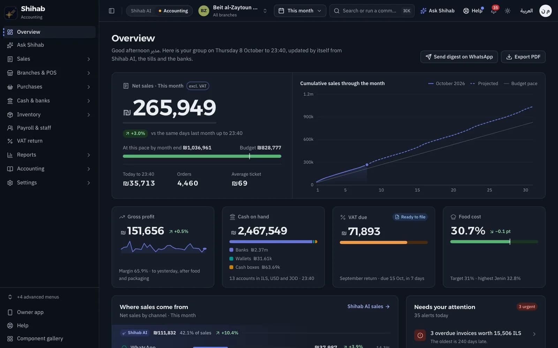Click the Cash & banks building icon
Image resolution: width=558 pixels, height=348 pixels.
10,101
